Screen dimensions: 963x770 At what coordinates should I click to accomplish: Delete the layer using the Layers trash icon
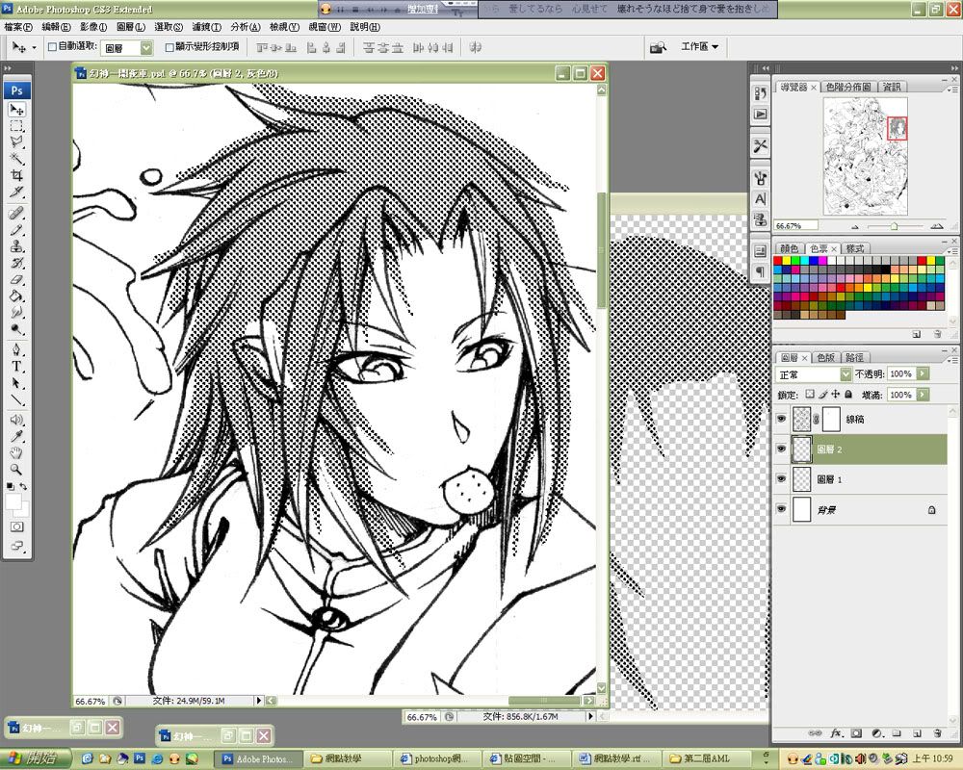(937, 733)
